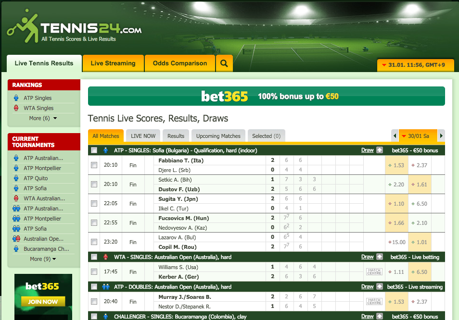Open the Live Streaming tab
The width and height of the screenshot is (459, 320).
tap(113, 63)
